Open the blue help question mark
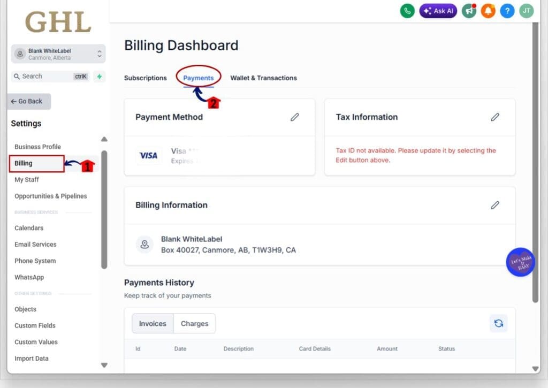548x388 pixels. click(507, 11)
